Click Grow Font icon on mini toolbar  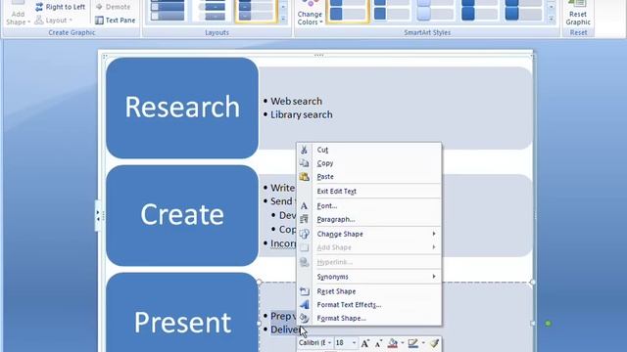(364, 343)
